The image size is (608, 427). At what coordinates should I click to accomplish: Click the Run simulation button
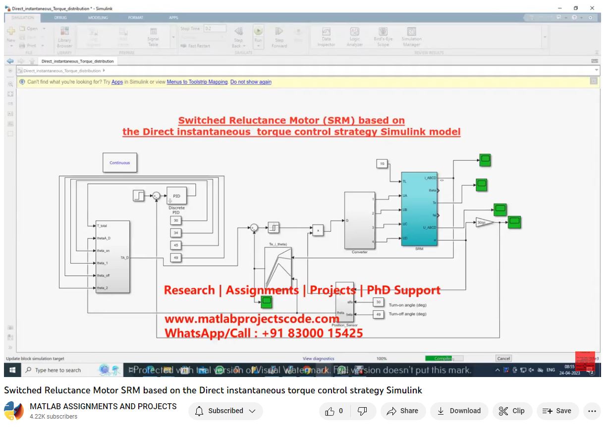point(258,34)
